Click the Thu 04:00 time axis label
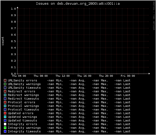Image resolution: width=156 pixels, height=135 pixels. (x=19, y=76)
